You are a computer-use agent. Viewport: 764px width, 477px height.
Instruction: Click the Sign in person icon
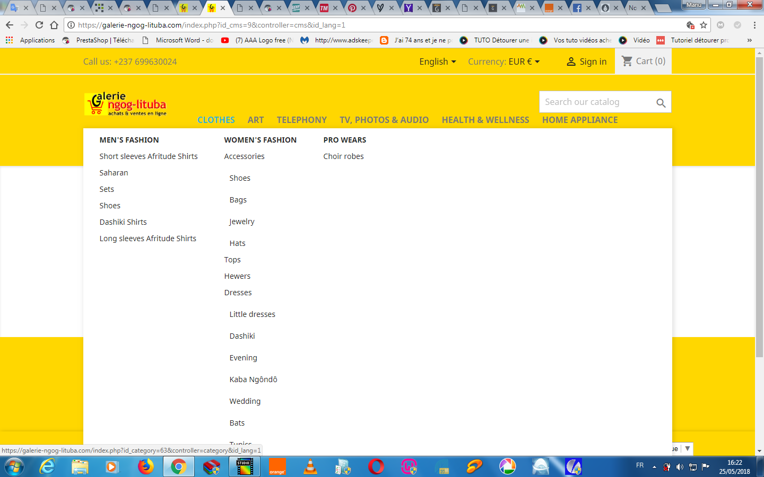click(x=571, y=61)
